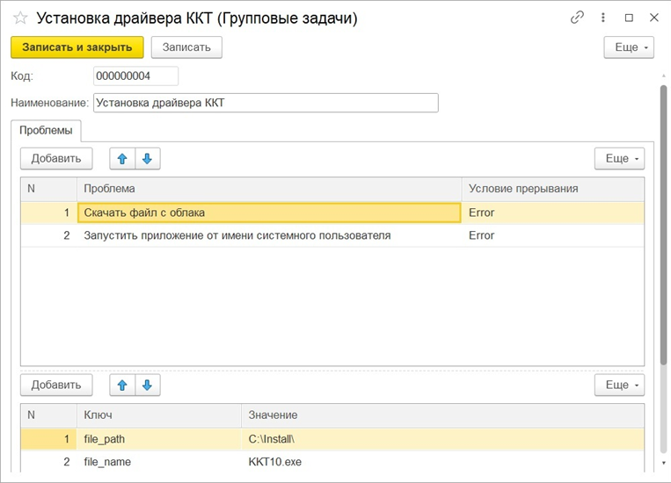
Task: Click the 'Наименование' input field
Action: (x=265, y=103)
